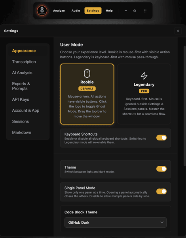Viewport: 186px width, 238px height.
Task: Open the Help tab
Action: [109, 11]
